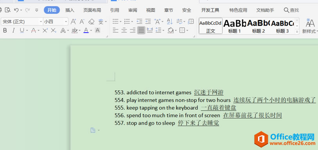Click the line '555. keep tapping on the keyboard'
This screenshot has height=150, width=318.
(x=156, y=108)
